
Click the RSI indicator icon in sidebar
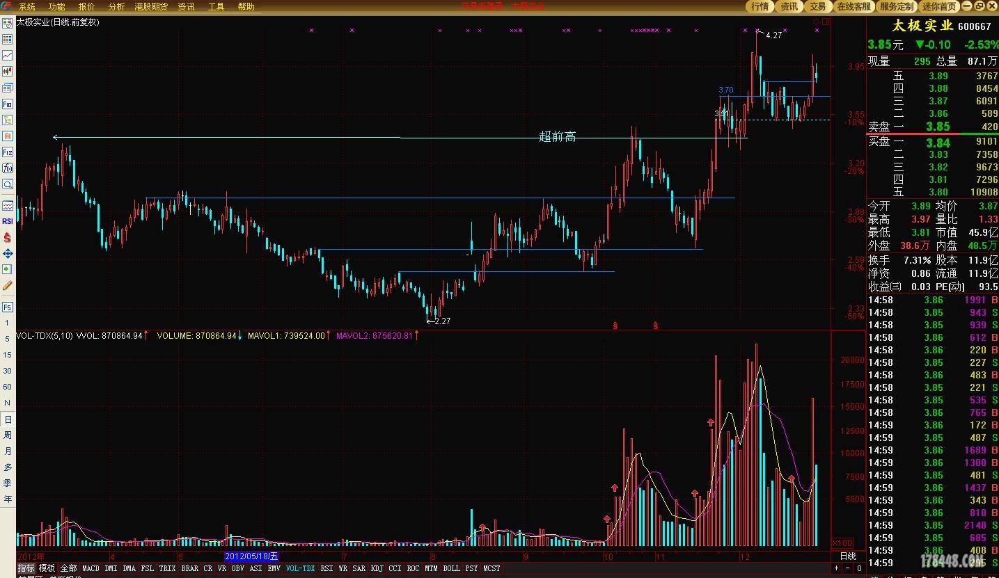(8, 221)
